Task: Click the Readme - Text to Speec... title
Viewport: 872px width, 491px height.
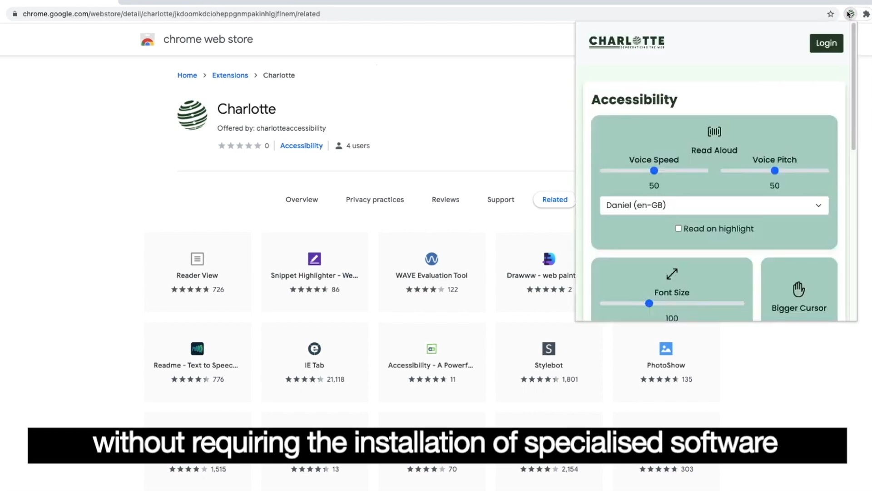Action: 196,365
